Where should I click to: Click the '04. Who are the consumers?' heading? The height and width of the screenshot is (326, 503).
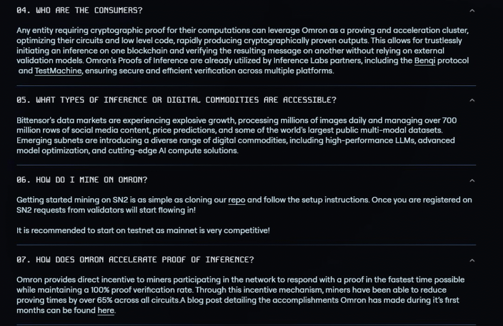coord(80,10)
